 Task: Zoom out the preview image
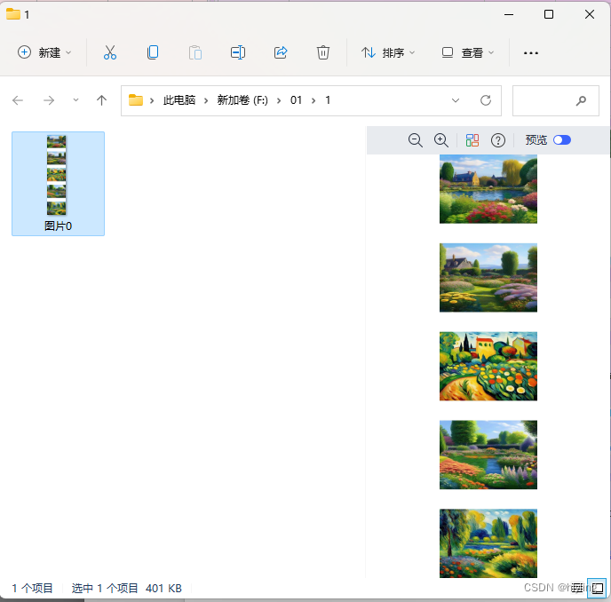click(x=416, y=140)
